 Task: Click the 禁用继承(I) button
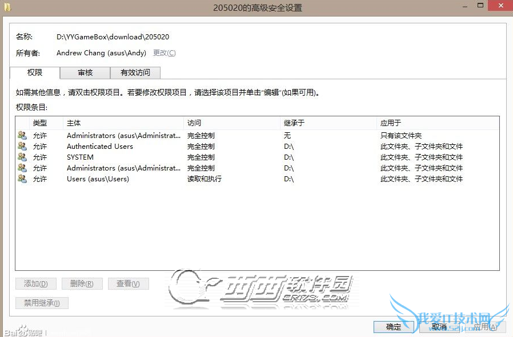pos(42,303)
